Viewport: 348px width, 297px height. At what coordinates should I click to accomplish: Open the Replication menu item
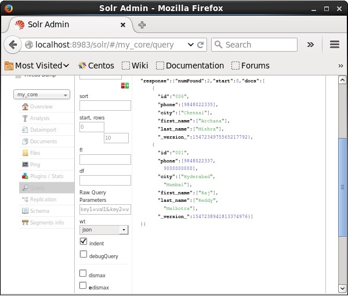click(43, 200)
